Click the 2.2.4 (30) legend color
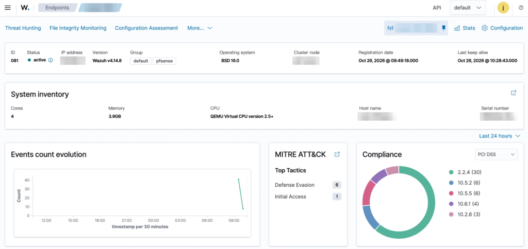The width and height of the screenshot is (528, 249). pyautogui.click(x=451, y=172)
